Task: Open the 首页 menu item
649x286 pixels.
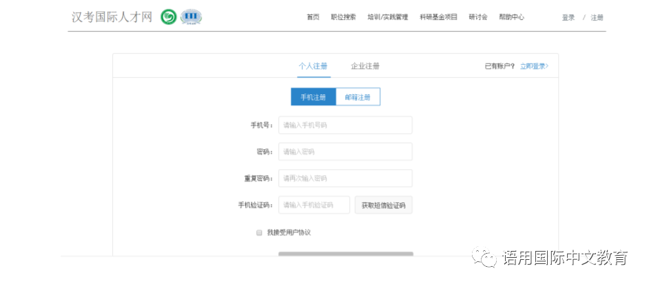Action: click(313, 17)
